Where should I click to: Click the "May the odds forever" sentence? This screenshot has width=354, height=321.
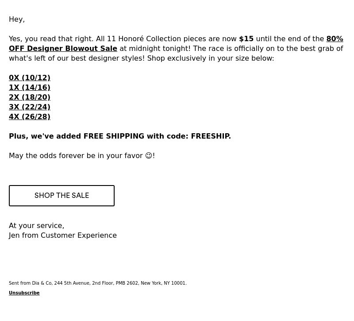pyautogui.click(x=82, y=156)
